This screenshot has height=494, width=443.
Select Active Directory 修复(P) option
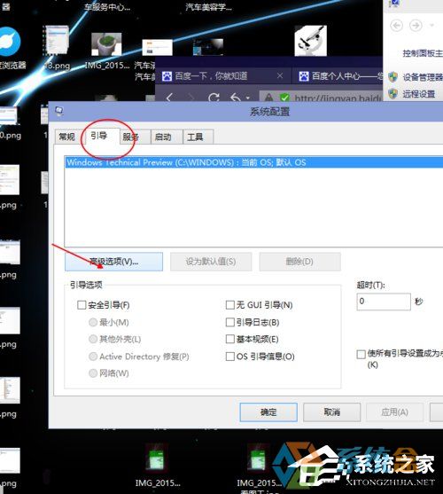pyautogui.click(x=93, y=357)
